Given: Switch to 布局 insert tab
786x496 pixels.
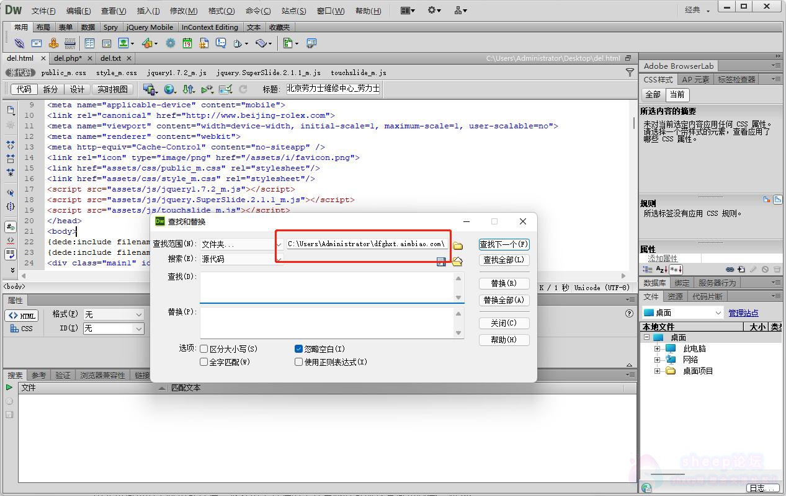Looking at the screenshot, I should 43,27.
